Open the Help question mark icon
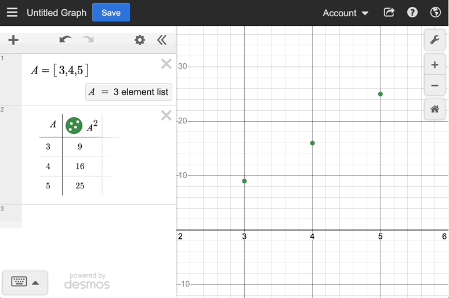This screenshot has height=298, width=449. click(x=412, y=12)
